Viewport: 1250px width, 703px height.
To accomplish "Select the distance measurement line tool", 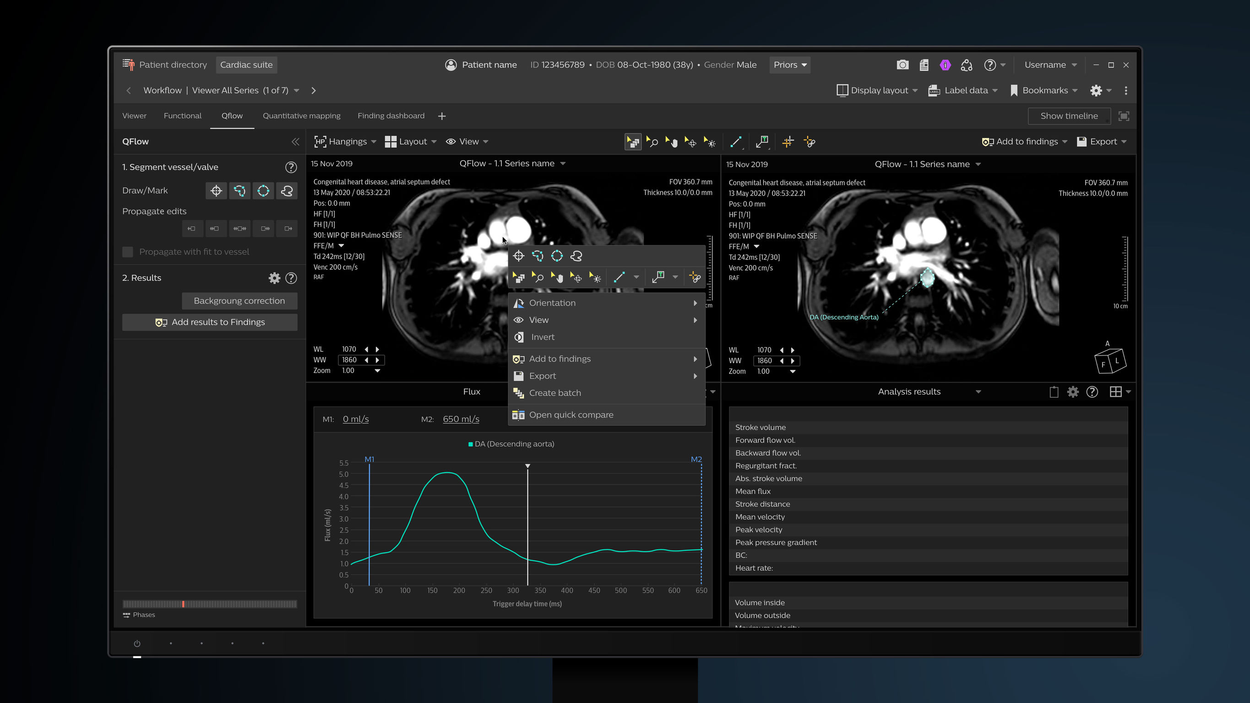I will click(736, 142).
